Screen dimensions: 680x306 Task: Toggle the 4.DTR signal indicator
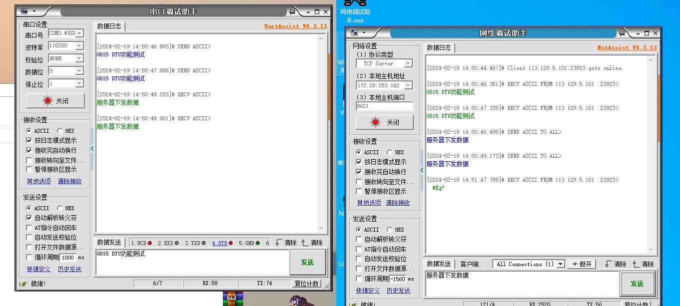pos(219,243)
